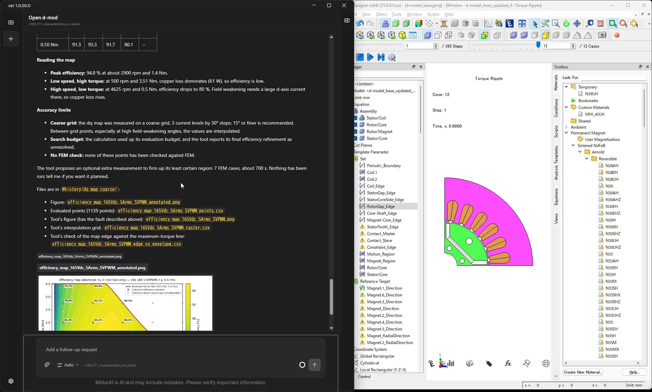This screenshot has width=652, height=392.
Task: Open MotorAI settings gear
Action: 11,381
